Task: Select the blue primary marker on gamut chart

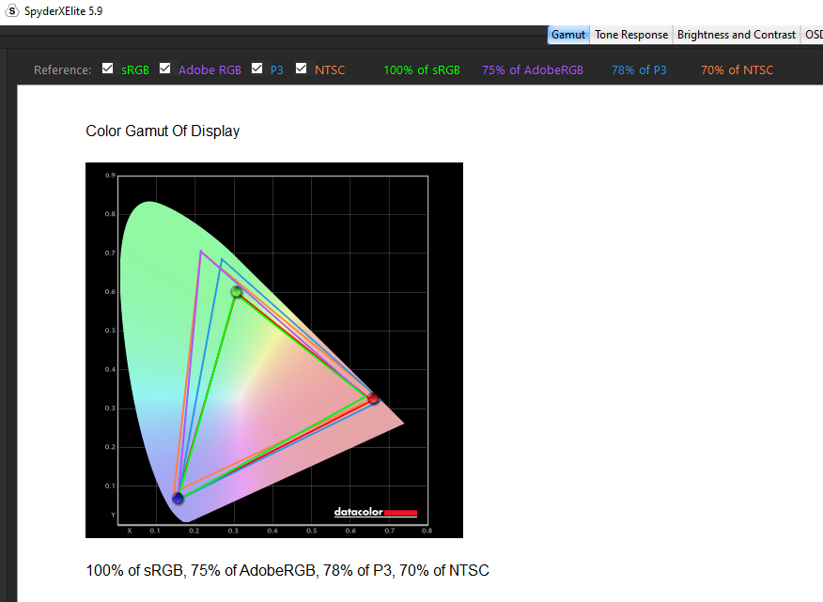Action: tap(178, 498)
